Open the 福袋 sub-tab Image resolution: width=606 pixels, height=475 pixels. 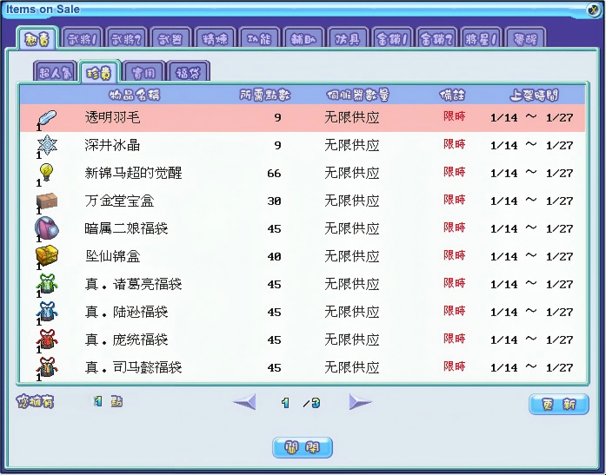pyautogui.click(x=188, y=72)
